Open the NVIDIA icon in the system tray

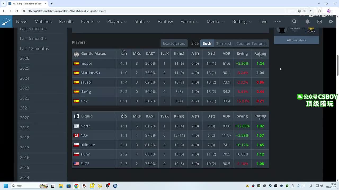259,186
